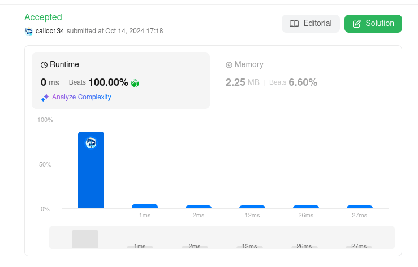Image resolution: width=418 pixels, height=267 pixels.
Task: Click the avatar marker on the tallest bar
Action: (91, 143)
